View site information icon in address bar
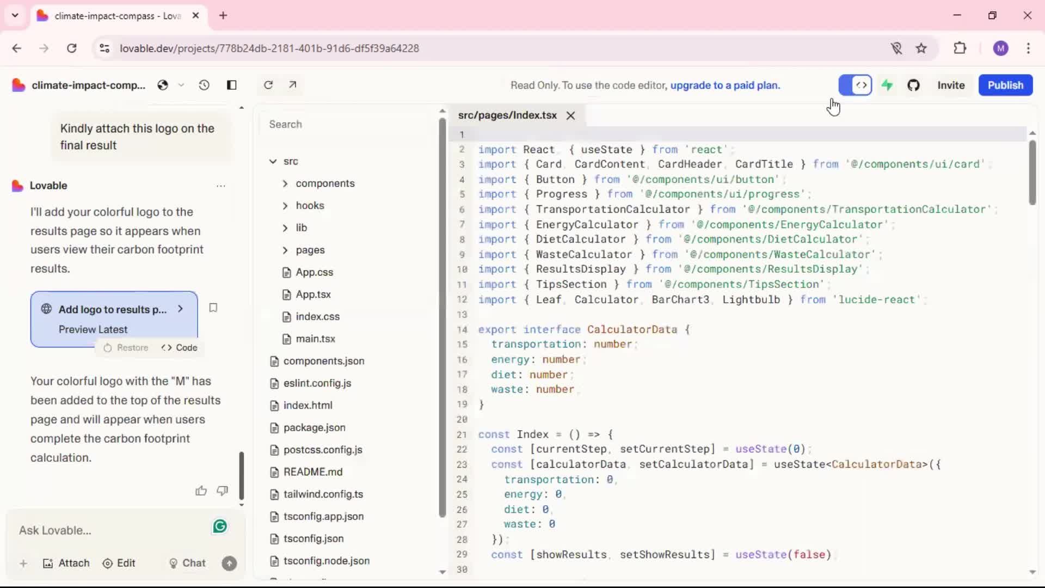1045x588 pixels. (x=104, y=48)
